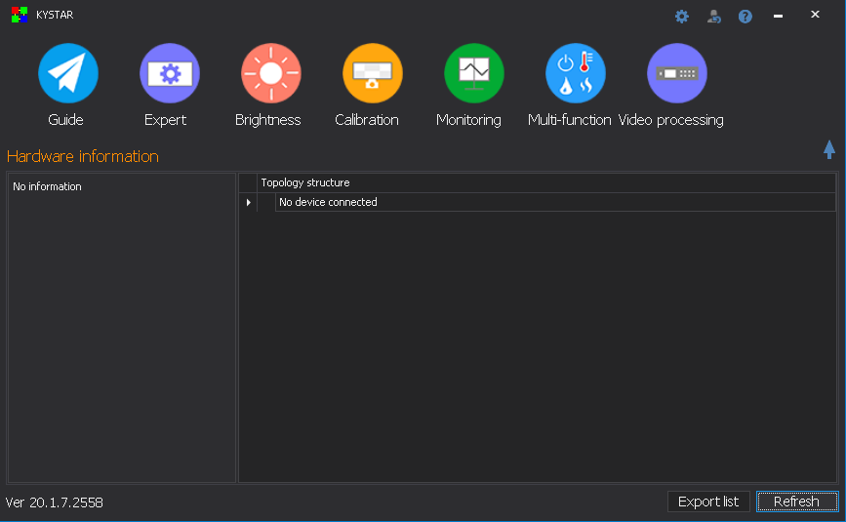Viewport: 846px width, 522px height.
Task: Open the Video processing icon
Action: [676, 74]
